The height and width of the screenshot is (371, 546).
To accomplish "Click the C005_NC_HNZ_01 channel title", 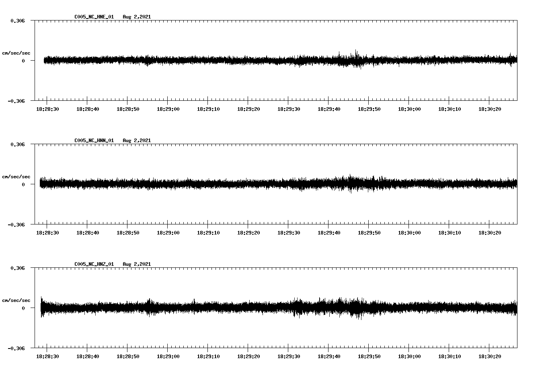I will (94, 264).
